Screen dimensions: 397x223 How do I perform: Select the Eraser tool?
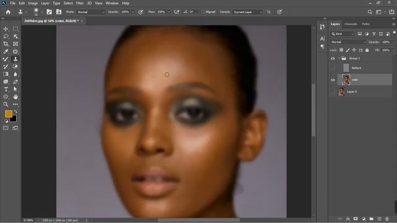16,67
